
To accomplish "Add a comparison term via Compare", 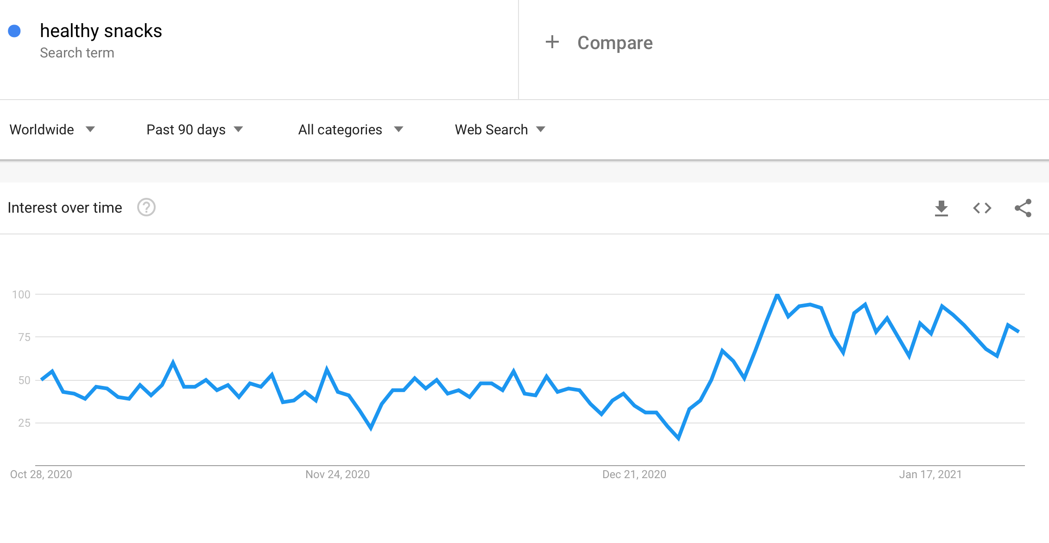I will pyautogui.click(x=615, y=43).
